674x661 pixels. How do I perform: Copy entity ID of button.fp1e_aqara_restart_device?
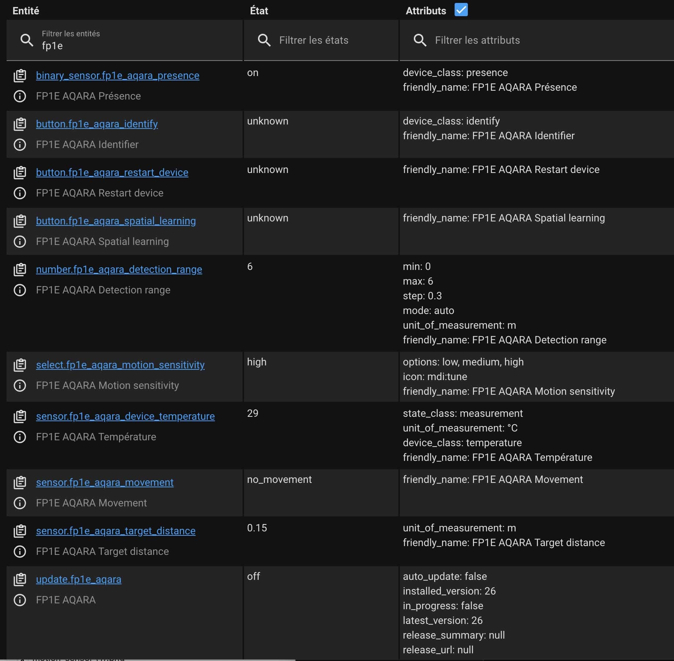(x=20, y=173)
